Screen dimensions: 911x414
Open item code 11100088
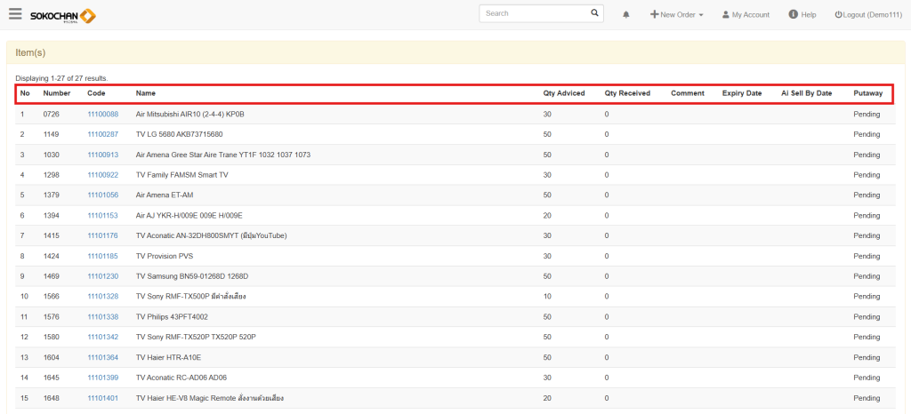pyautogui.click(x=102, y=114)
